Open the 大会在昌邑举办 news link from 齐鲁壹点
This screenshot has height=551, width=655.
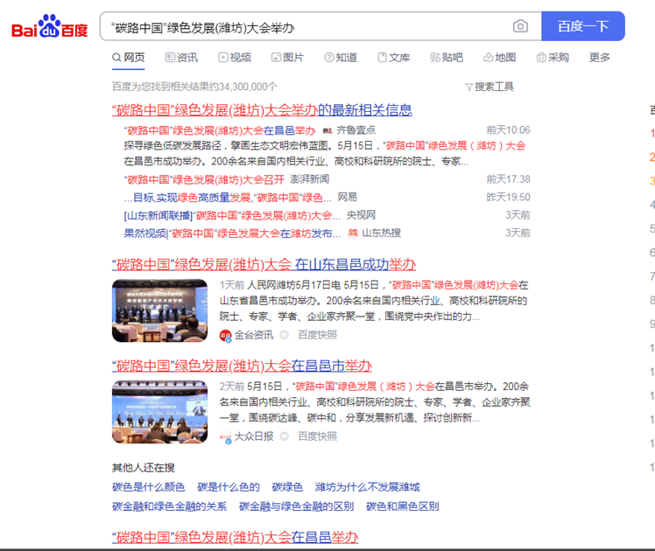click(219, 130)
